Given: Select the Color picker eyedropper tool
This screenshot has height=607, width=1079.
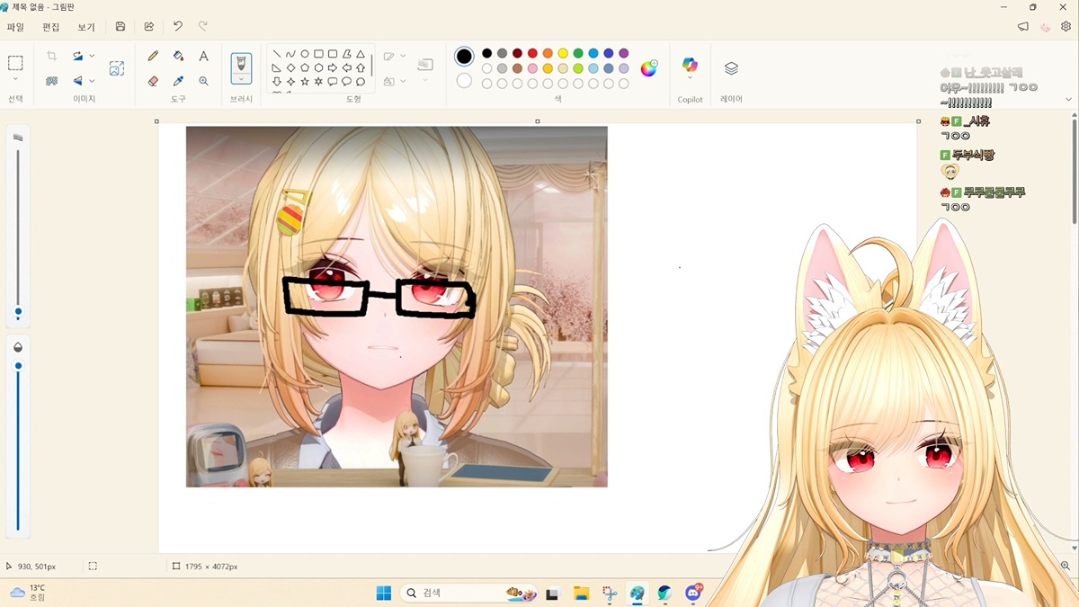Looking at the screenshot, I should tap(178, 81).
